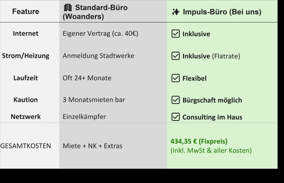Viewport: 284px width, 183px height.
Task: Toggle the Flexibel Laufzeit checkbox
Action: 176,78
